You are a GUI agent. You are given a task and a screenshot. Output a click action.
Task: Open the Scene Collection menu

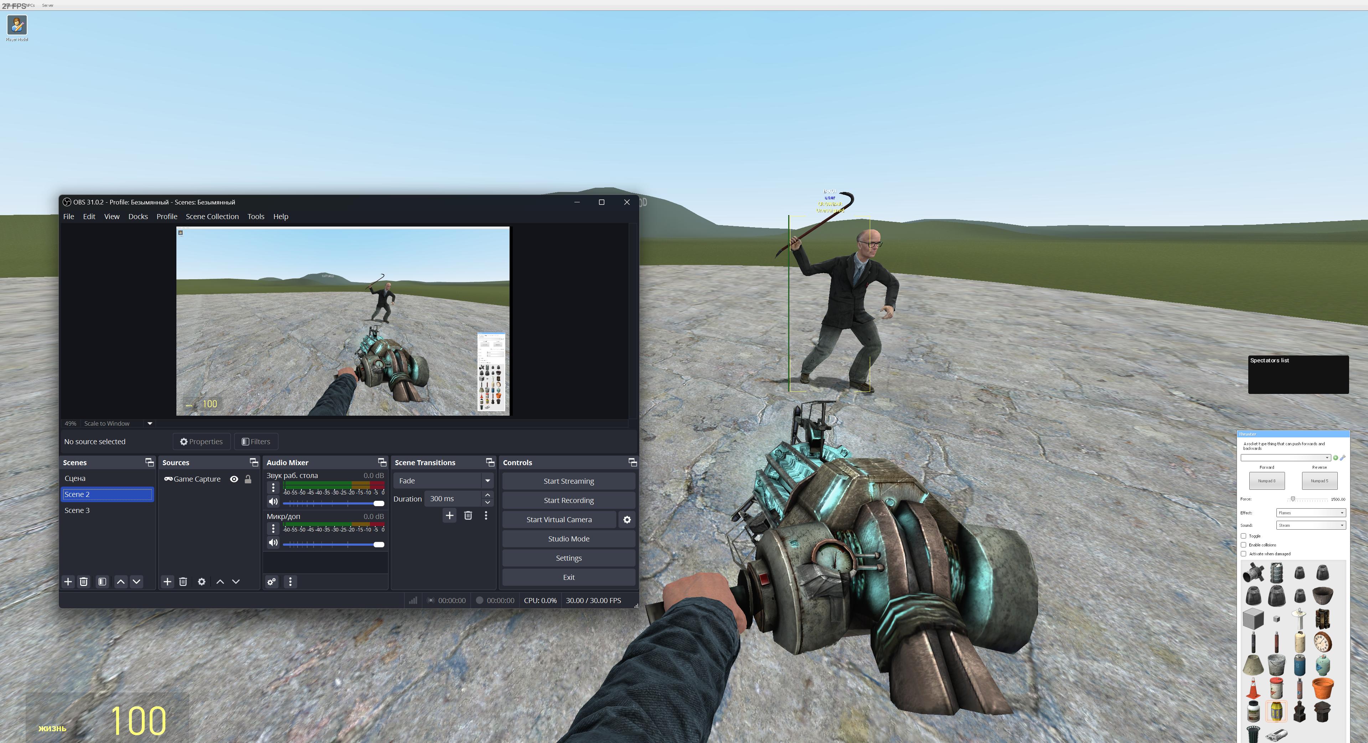click(212, 217)
